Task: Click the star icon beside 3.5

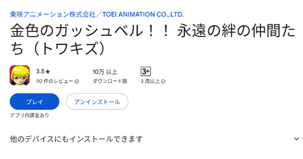Action: click(x=48, y=72)
